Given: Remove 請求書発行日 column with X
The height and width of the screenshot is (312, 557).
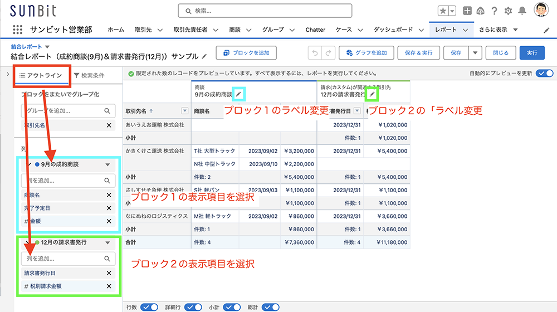Looking at the screenshot, I should pyautogui.click(x=109, y=273).
